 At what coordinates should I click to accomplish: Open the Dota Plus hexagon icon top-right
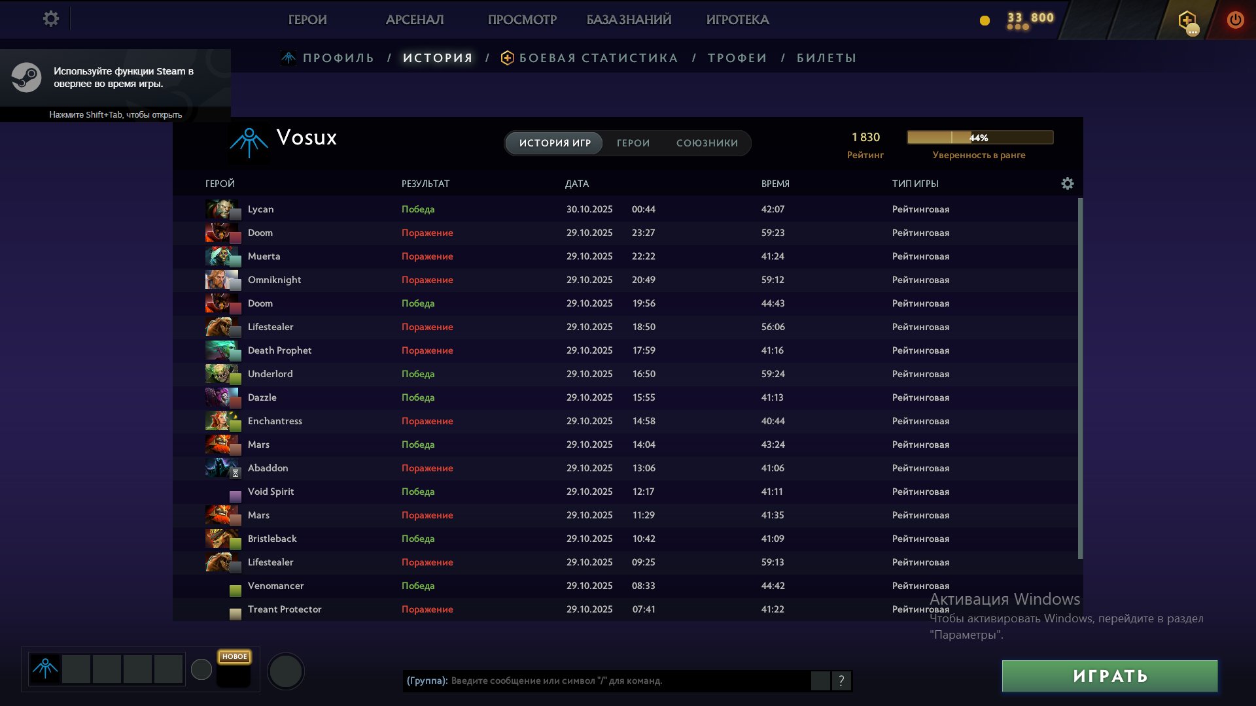[1187, 20]
